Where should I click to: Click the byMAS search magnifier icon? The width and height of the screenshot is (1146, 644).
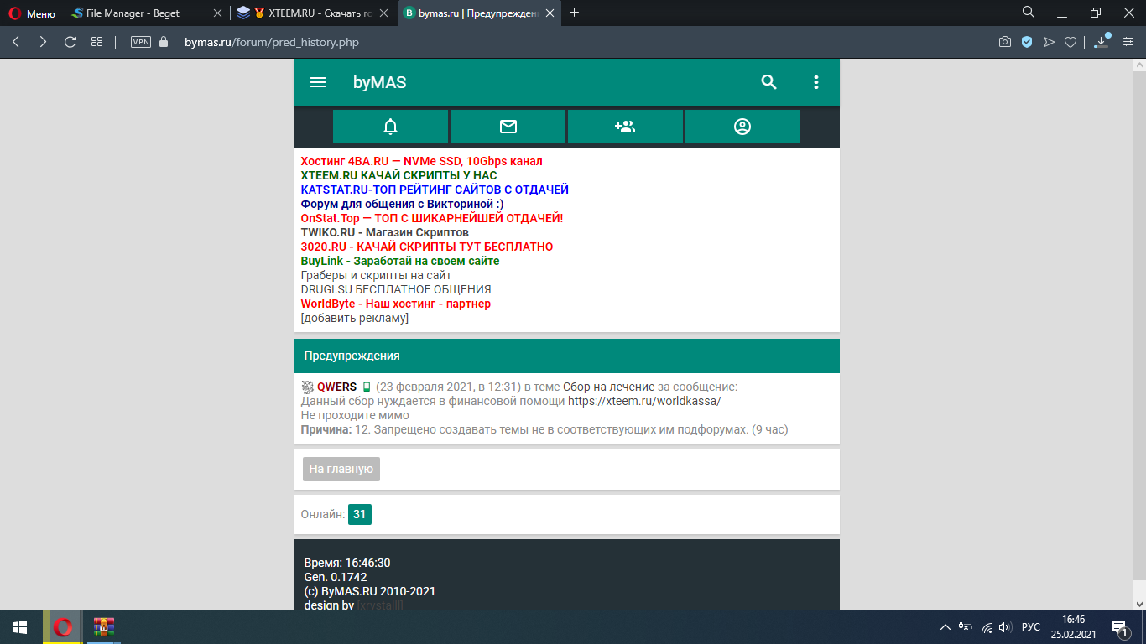pos(768,82)
